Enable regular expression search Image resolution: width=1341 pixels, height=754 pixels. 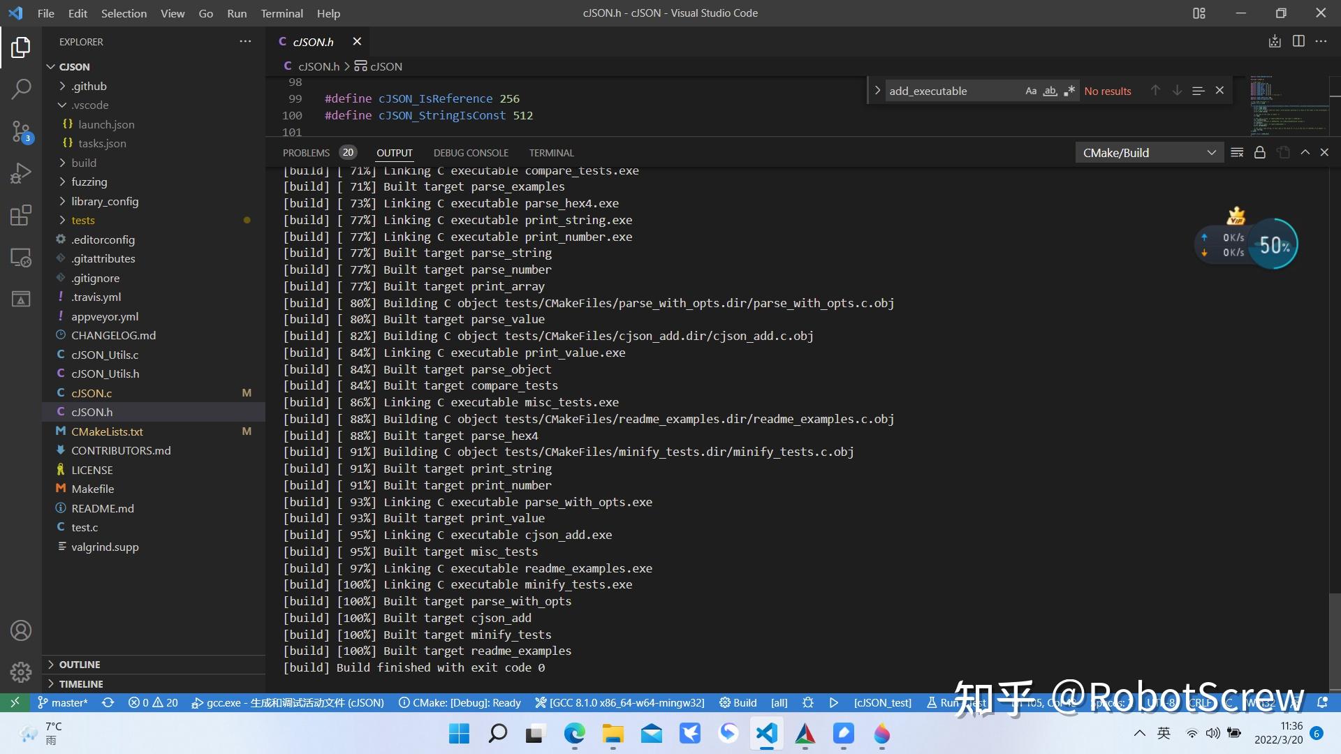(1069, 91)
